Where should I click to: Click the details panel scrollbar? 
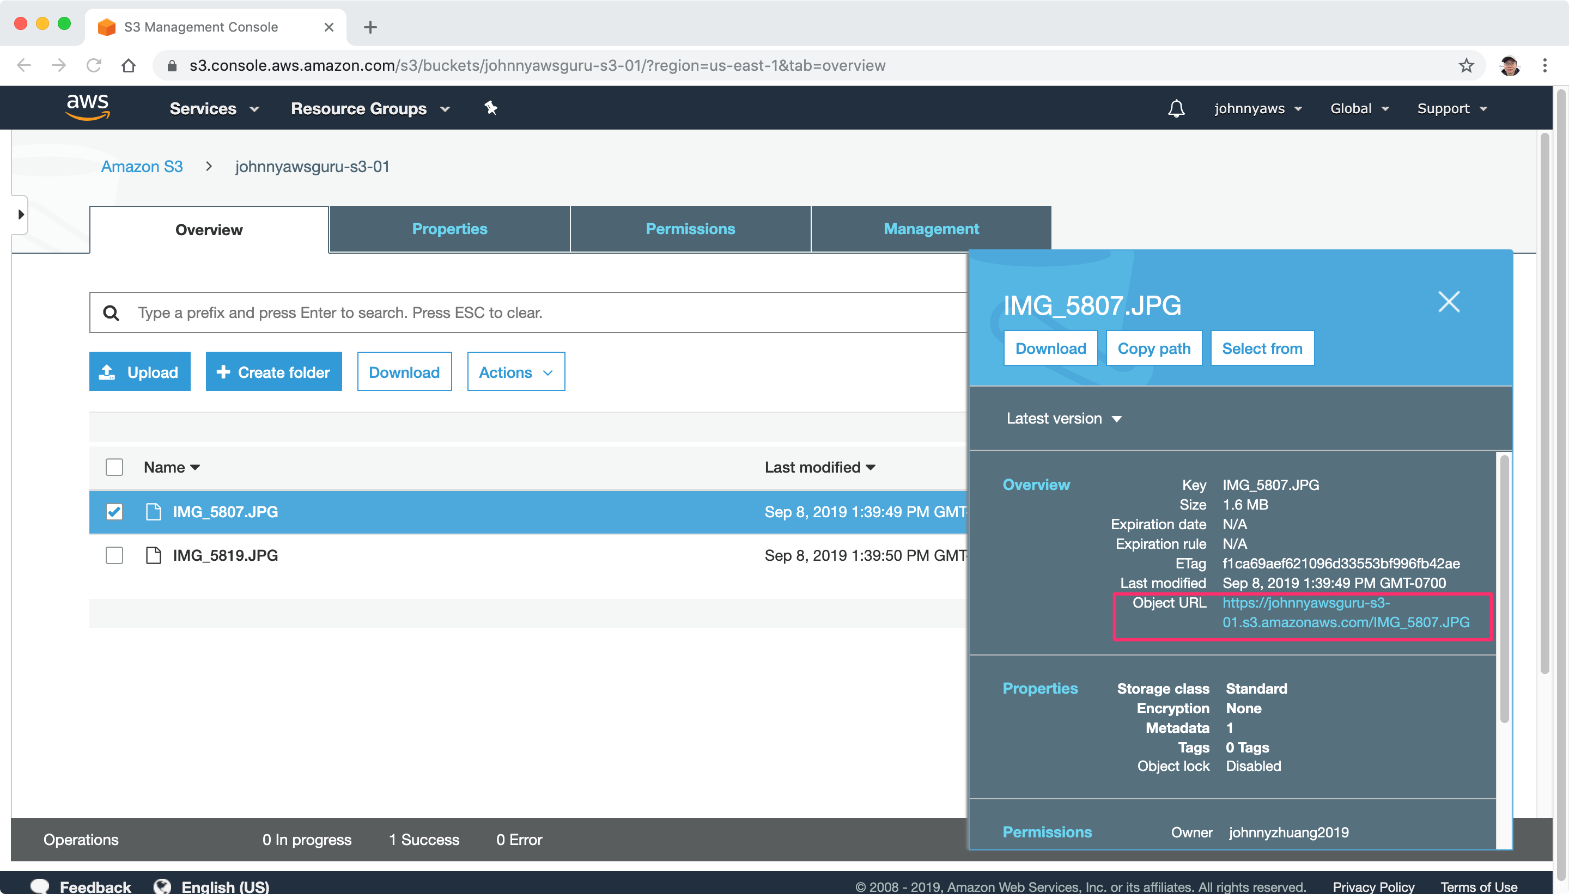tap(1504, 588)
